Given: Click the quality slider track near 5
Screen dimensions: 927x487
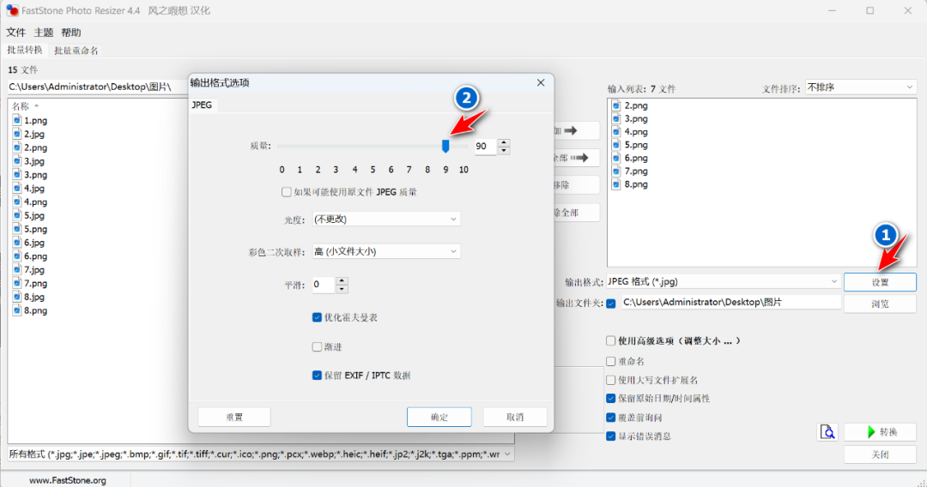Looking at the screenshot, I should [x=373, y=146].
